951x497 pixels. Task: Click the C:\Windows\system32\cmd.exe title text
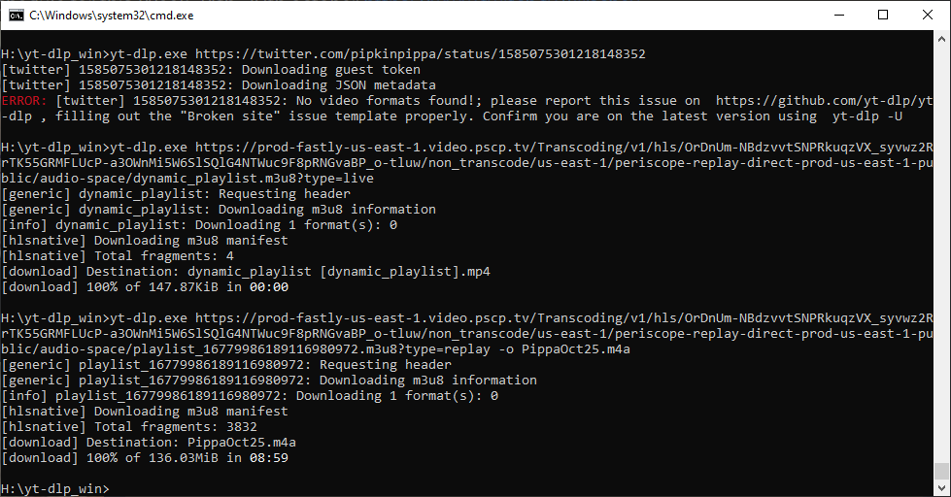pyautogui.click(x=95, y=15)
